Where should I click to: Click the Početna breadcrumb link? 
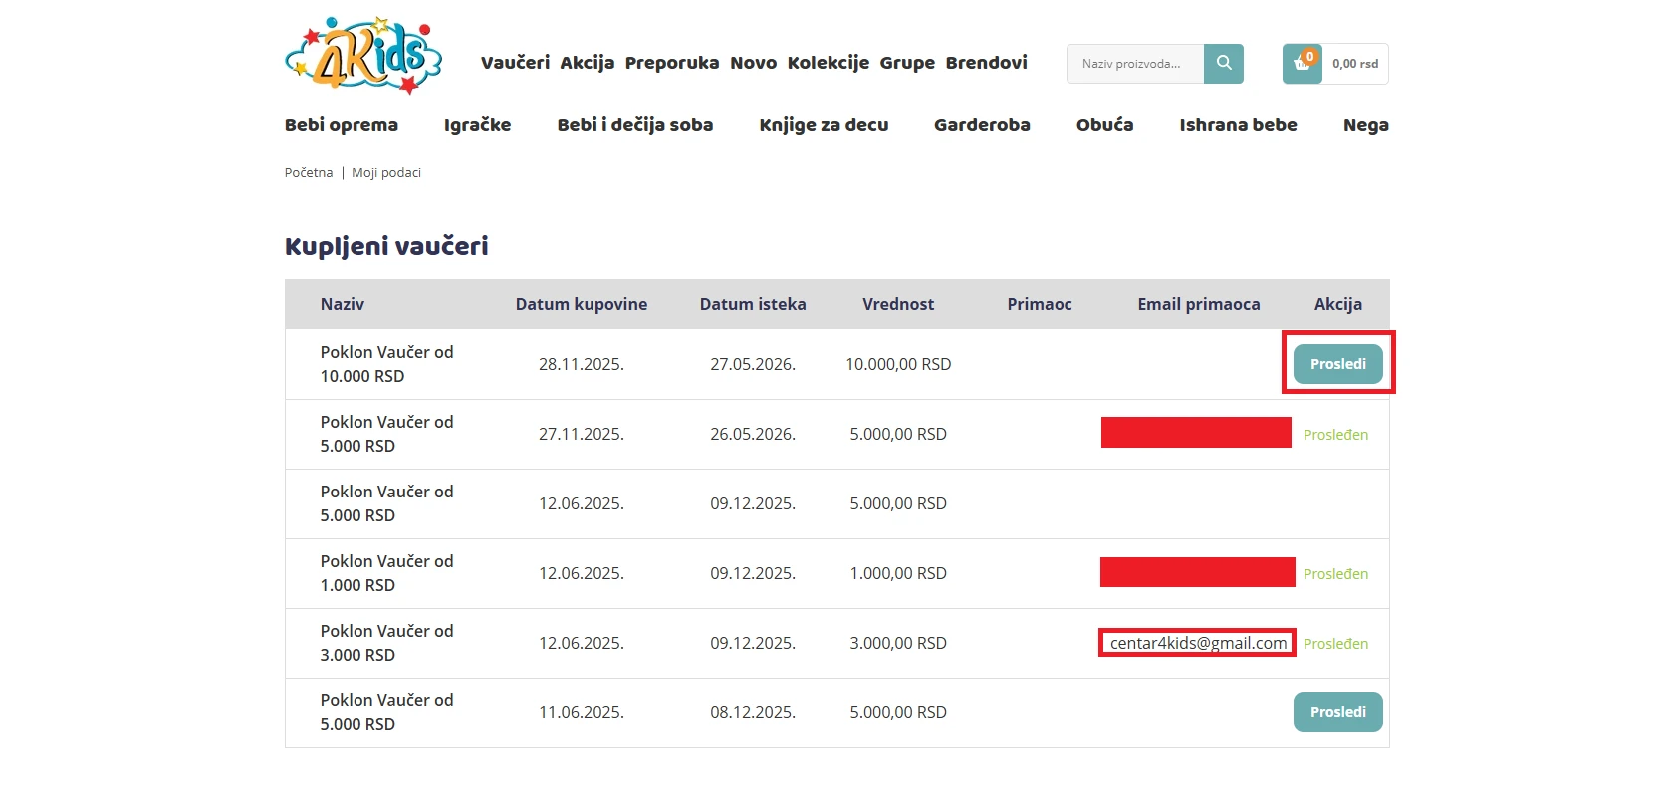(x=309, y=173)
